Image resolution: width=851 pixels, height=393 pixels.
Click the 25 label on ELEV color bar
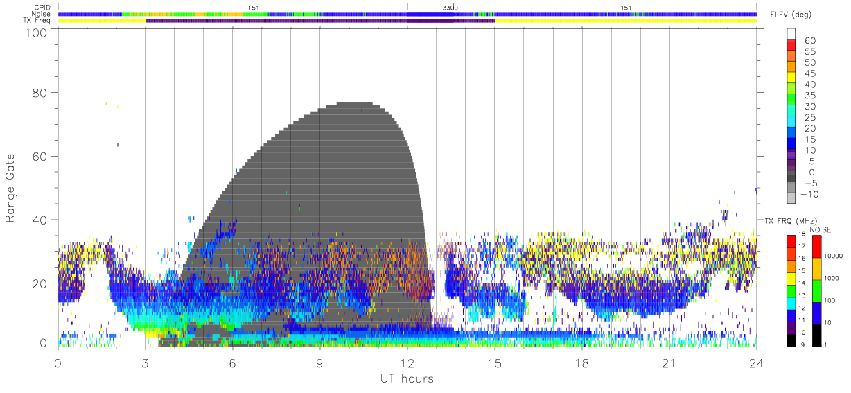coord(811,118)
